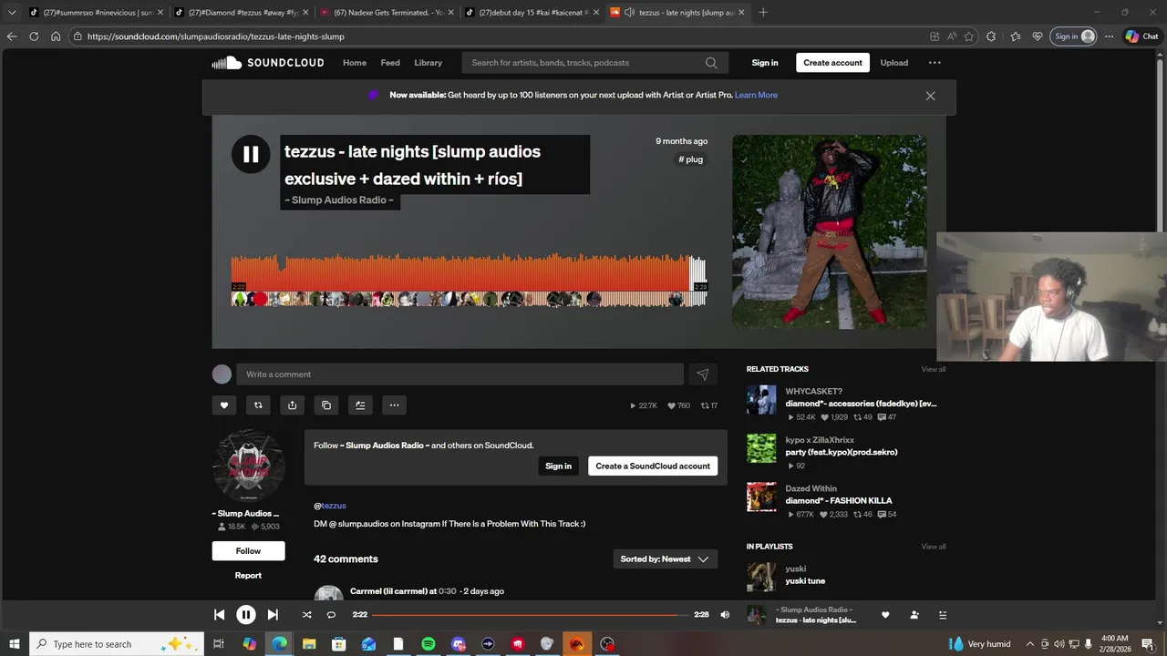1167x656 pixels.
Task: Skip to next track in player bar
Action: (273, 615)
